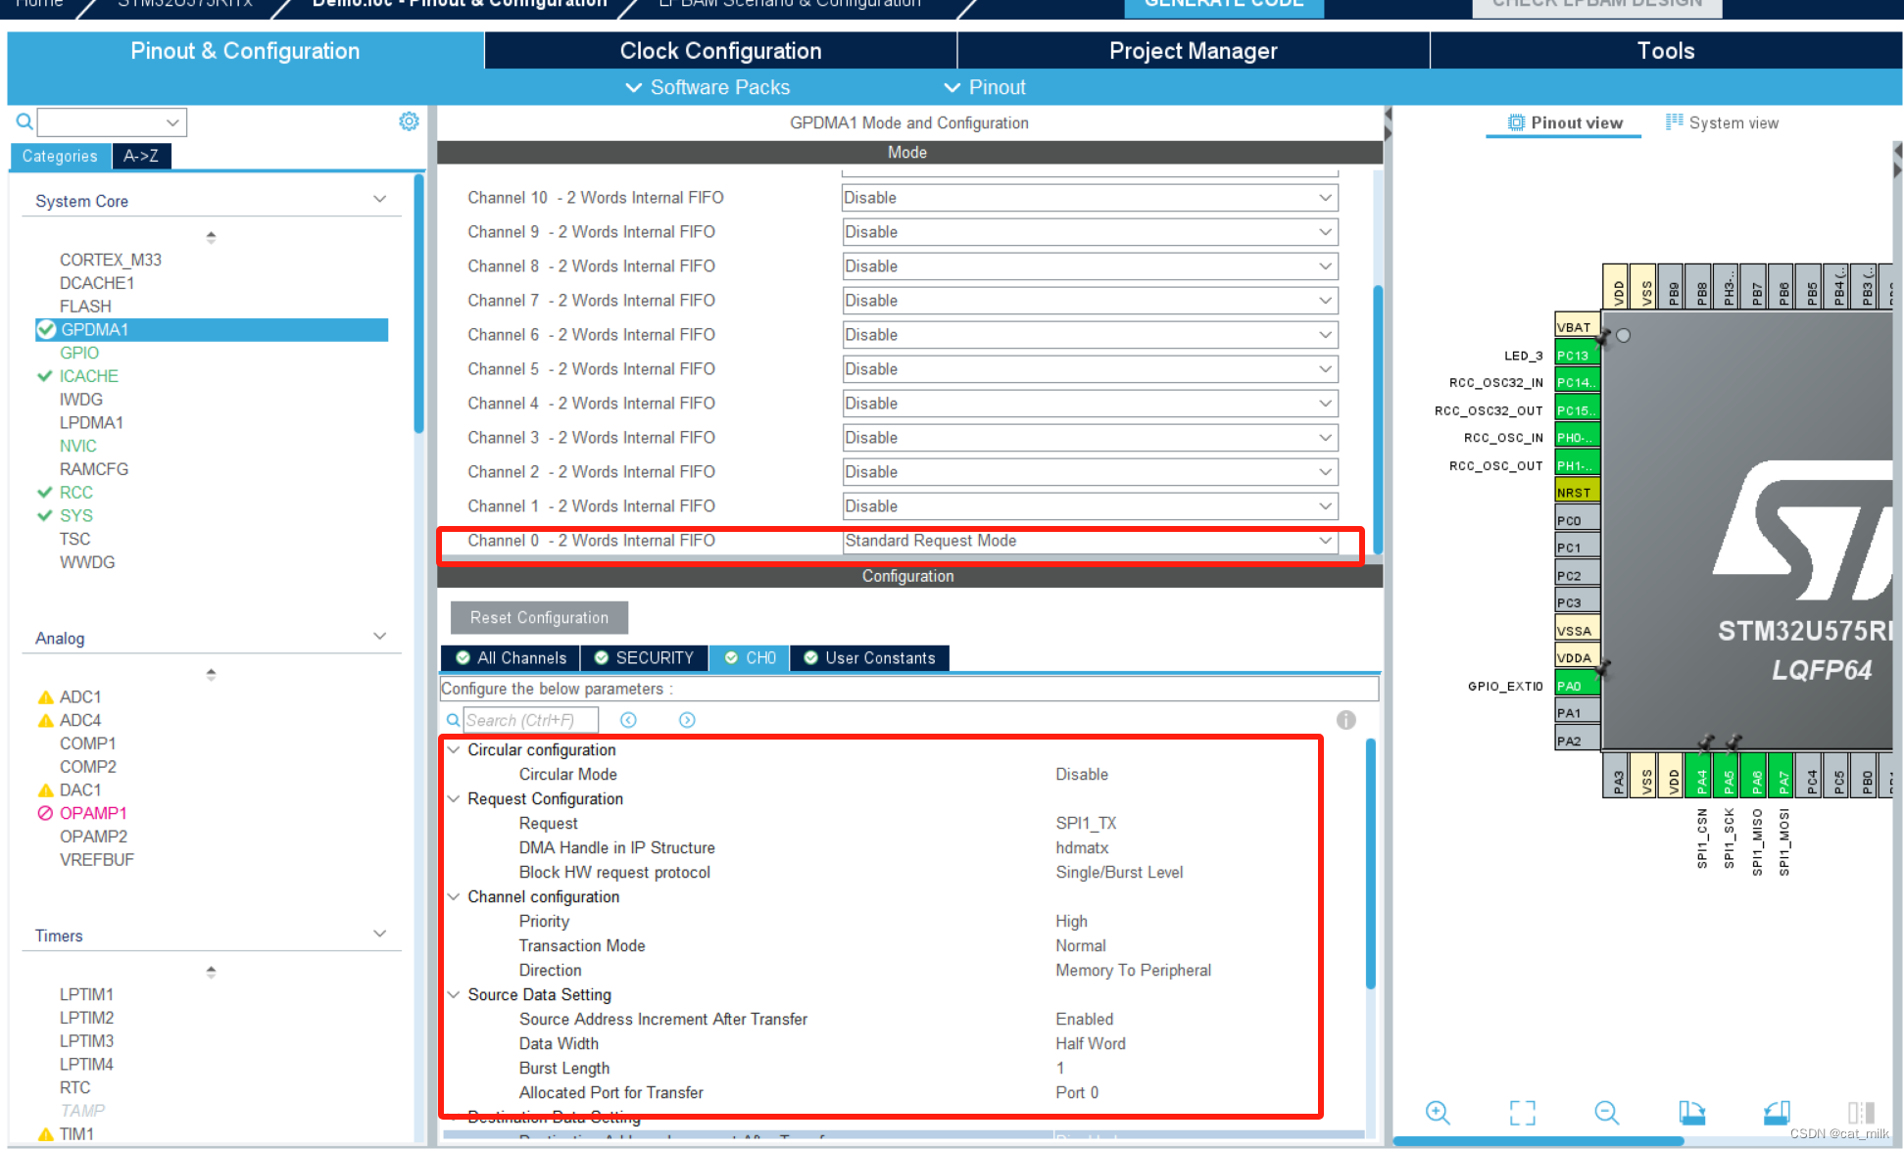Open the categories settings gear
Viewport: 1904px width, 1149px height.
(409, 121)
